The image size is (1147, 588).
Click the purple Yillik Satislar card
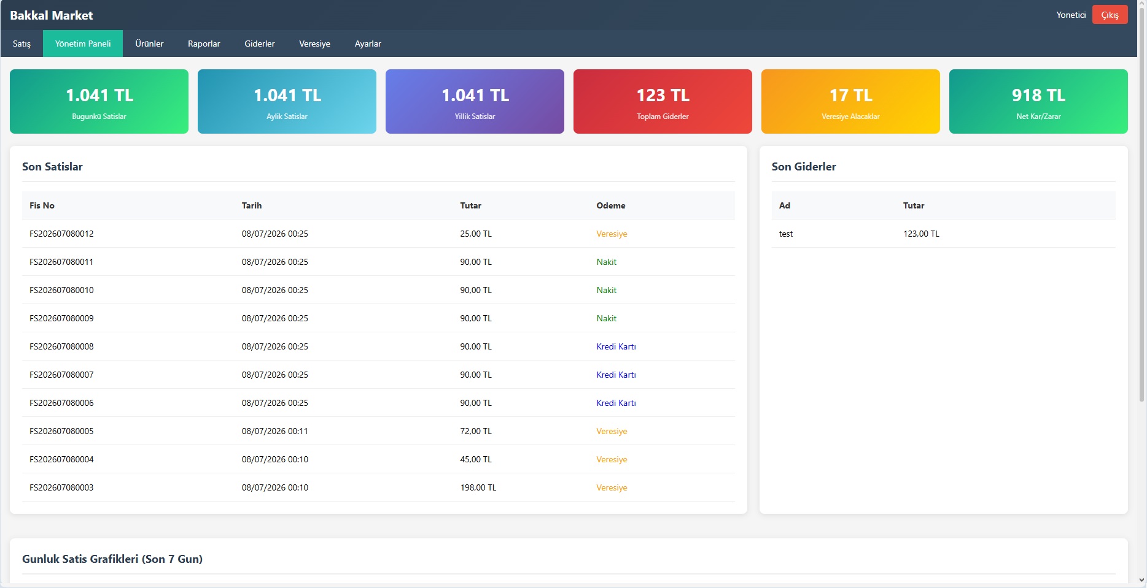click(x=475, y=101)
